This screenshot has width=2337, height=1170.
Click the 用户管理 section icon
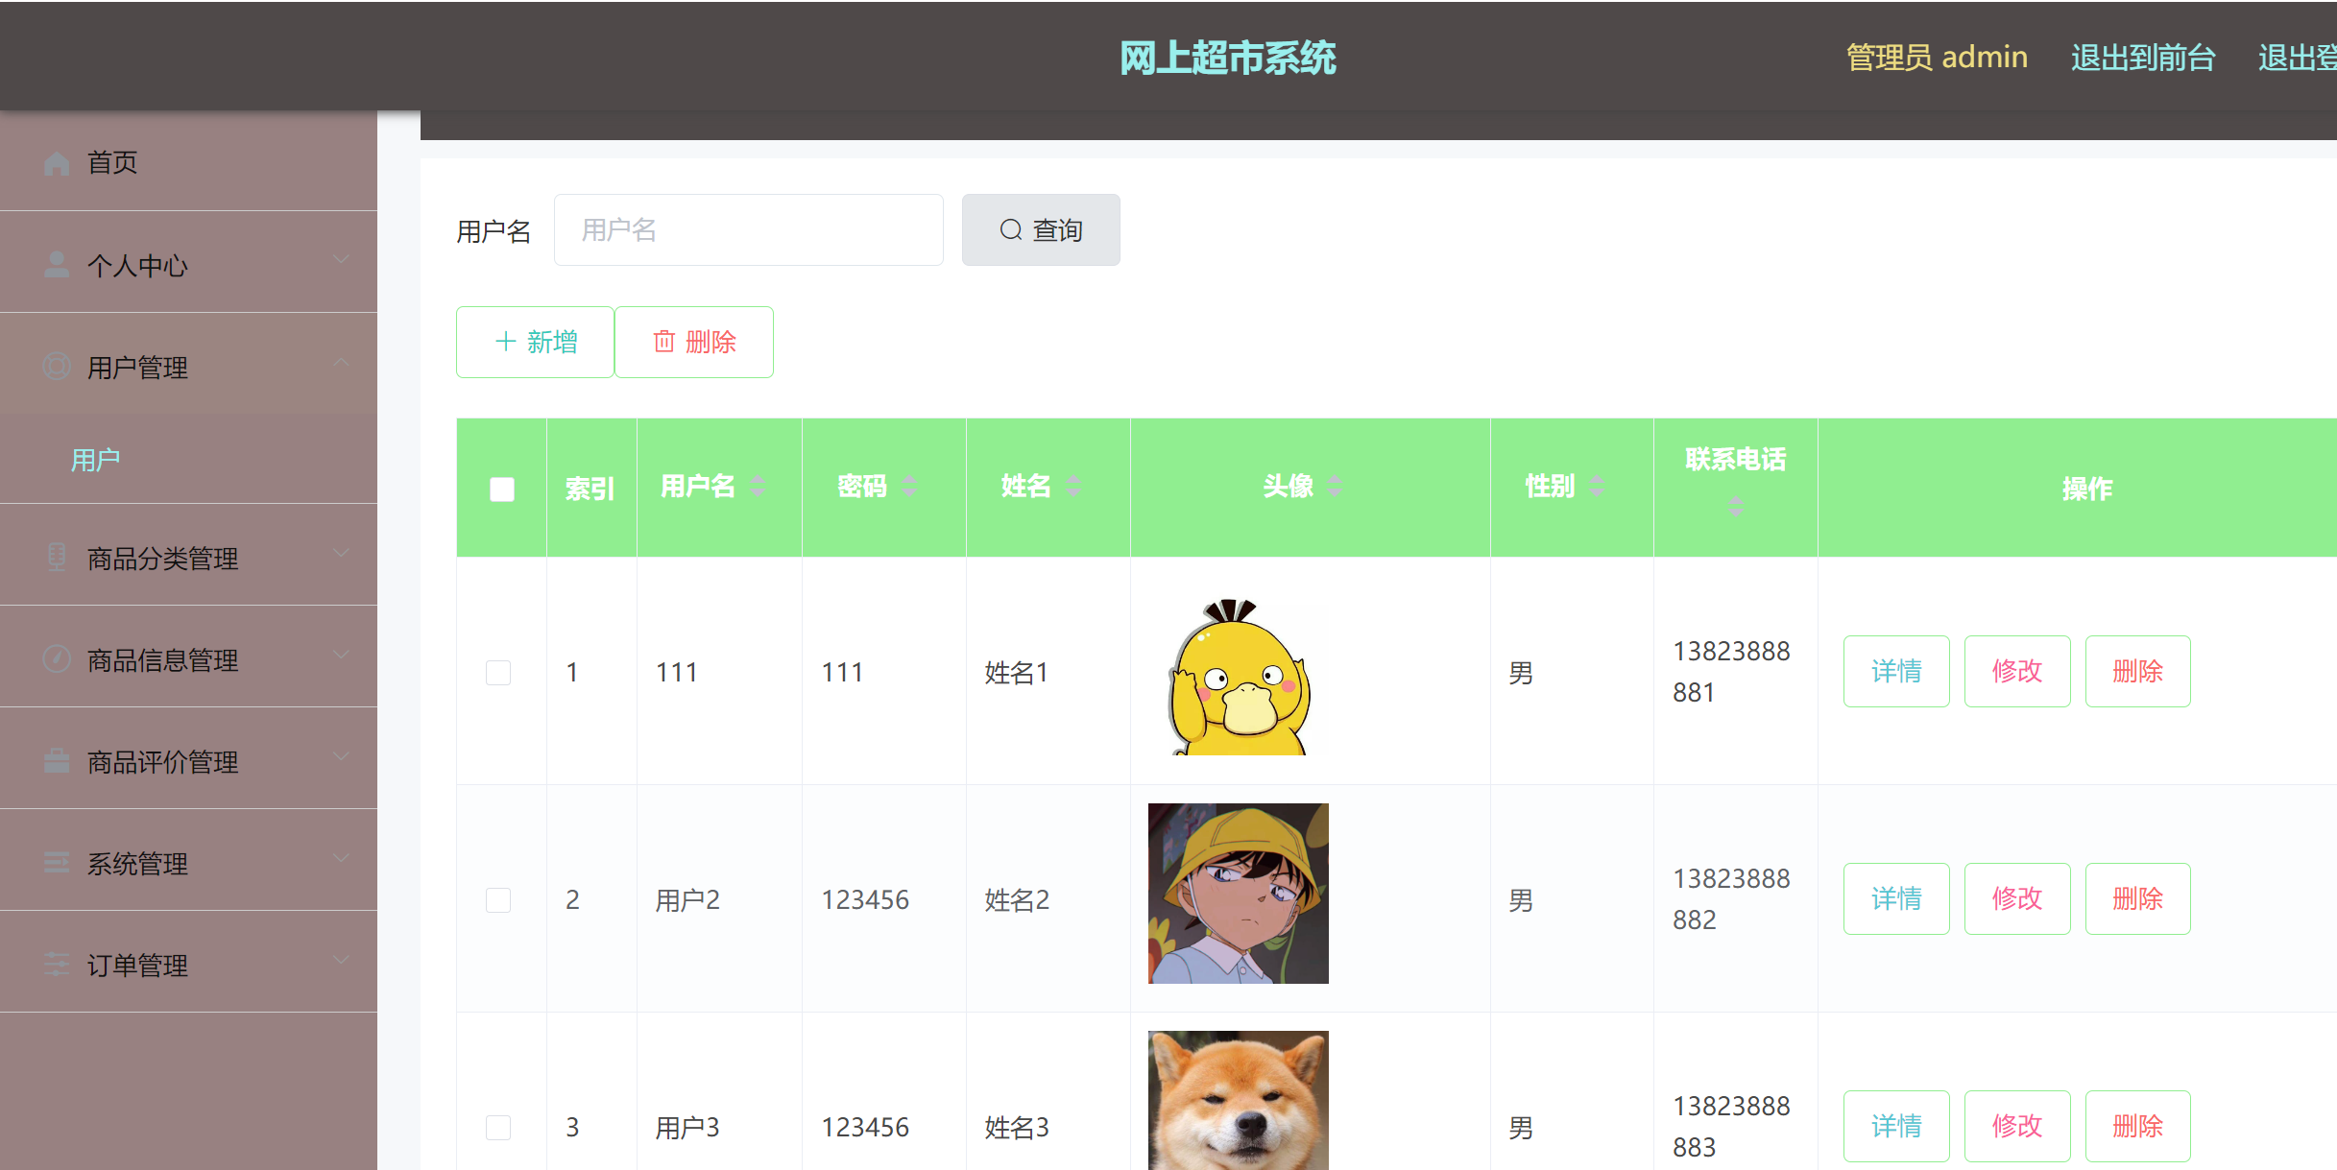click(x=56, y=367)
